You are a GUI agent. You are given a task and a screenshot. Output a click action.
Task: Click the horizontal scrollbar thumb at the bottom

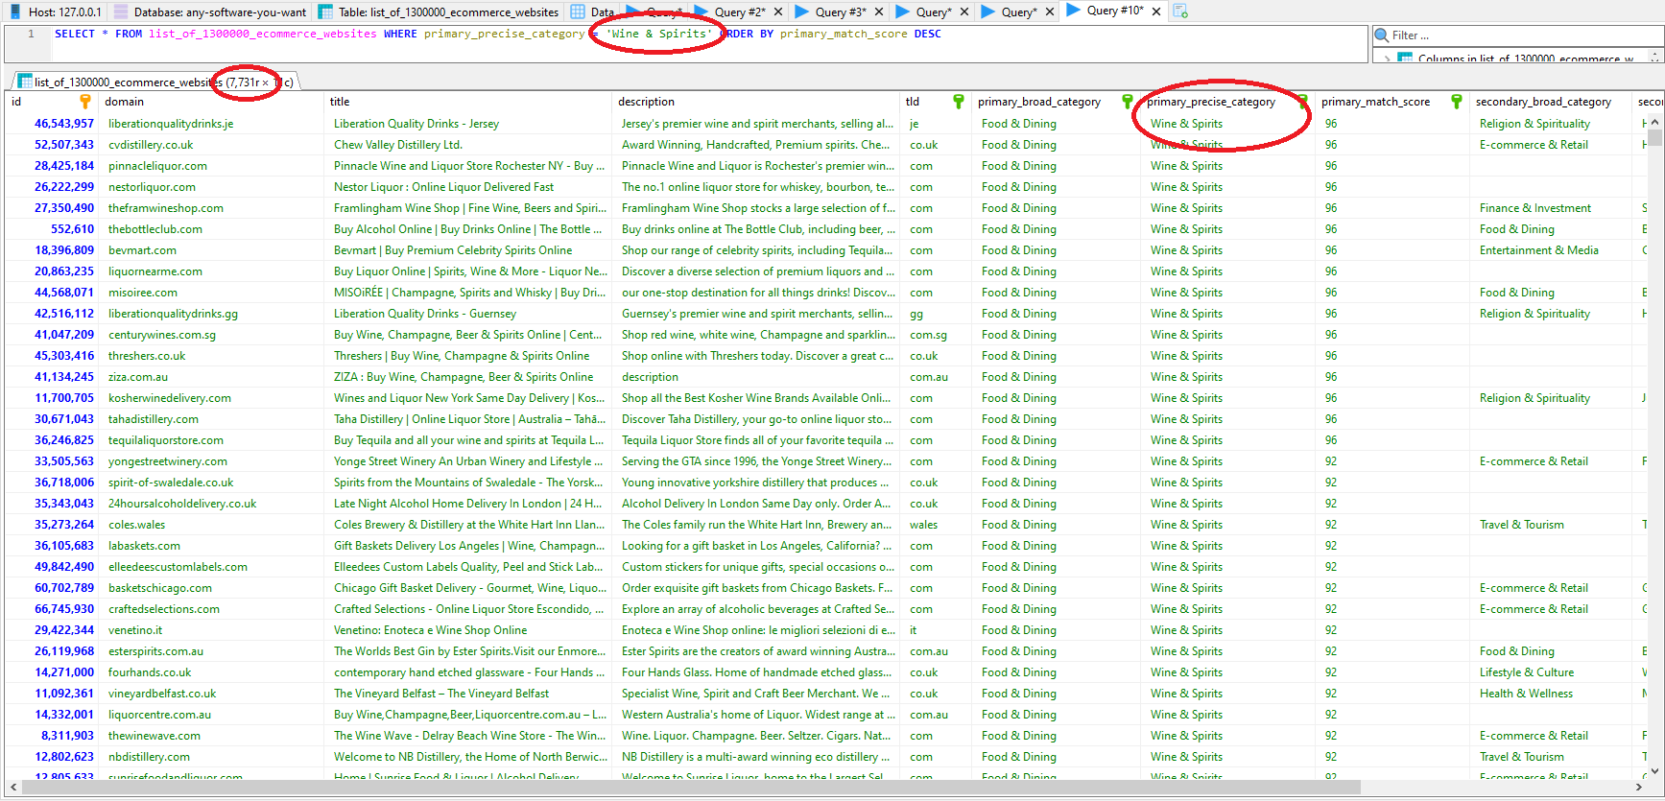pos(691,788)
